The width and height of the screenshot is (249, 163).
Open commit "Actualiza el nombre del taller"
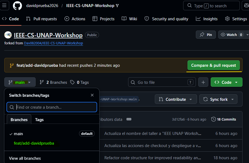(x=153, y=133)
